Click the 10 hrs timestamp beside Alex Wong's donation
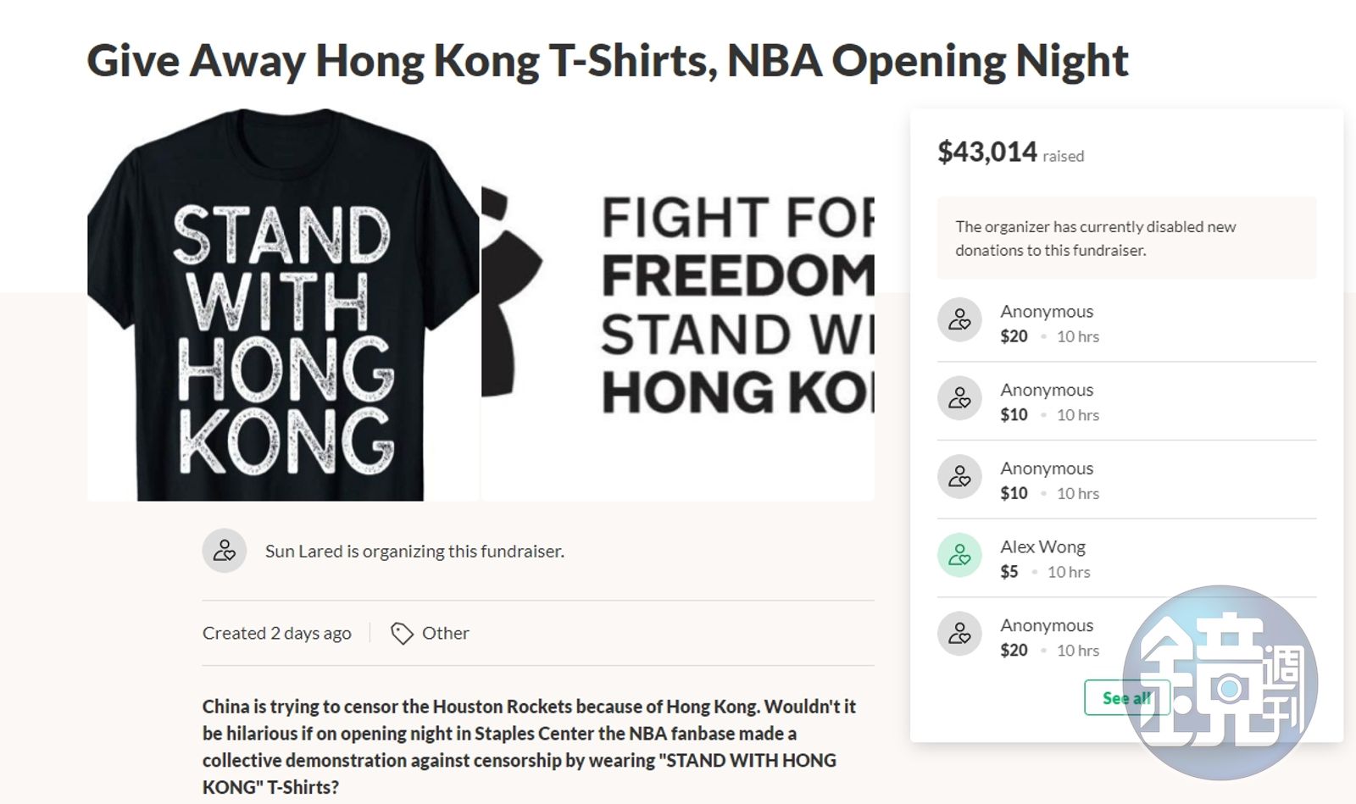 coord(1069,572)
